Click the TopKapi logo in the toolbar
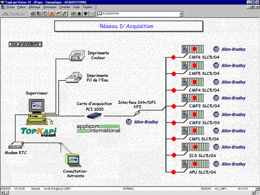This screenshot has width=260, height=195. pos(14,14)
